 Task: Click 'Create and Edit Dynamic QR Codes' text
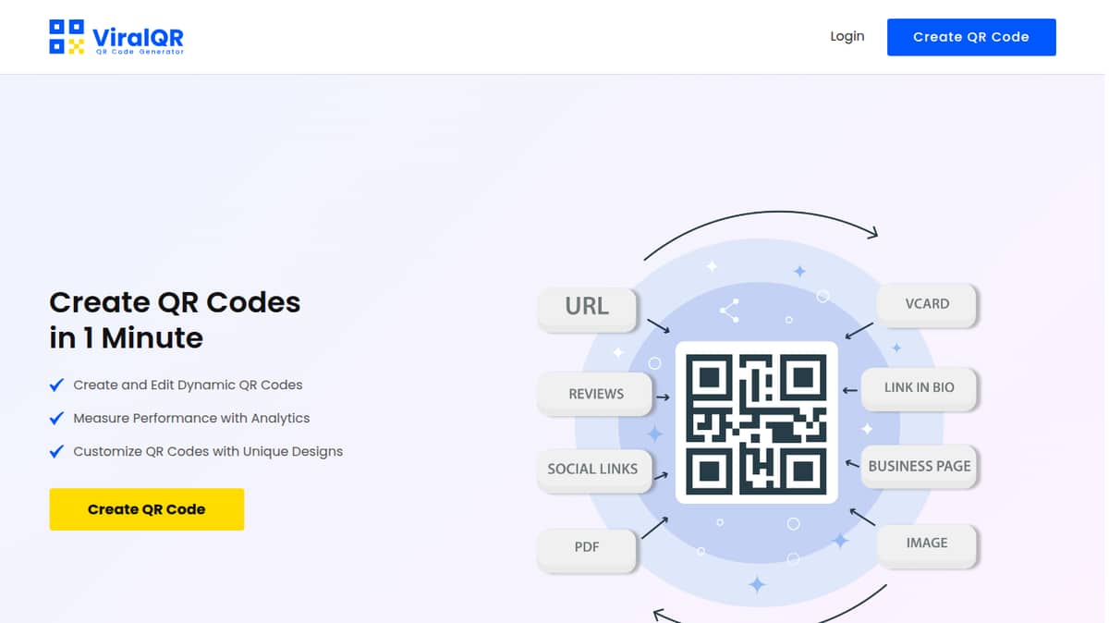pyautogui.click(x=188, y=385)
